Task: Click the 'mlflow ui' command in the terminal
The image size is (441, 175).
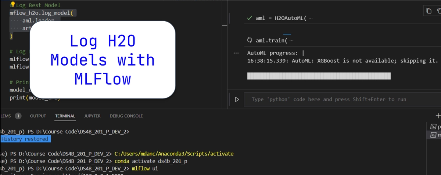Action: 145,168
